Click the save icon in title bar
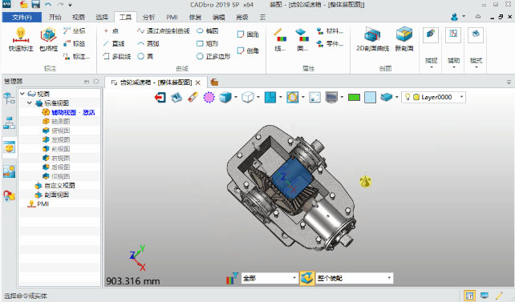The image size is (515, 302). point(35,5)
